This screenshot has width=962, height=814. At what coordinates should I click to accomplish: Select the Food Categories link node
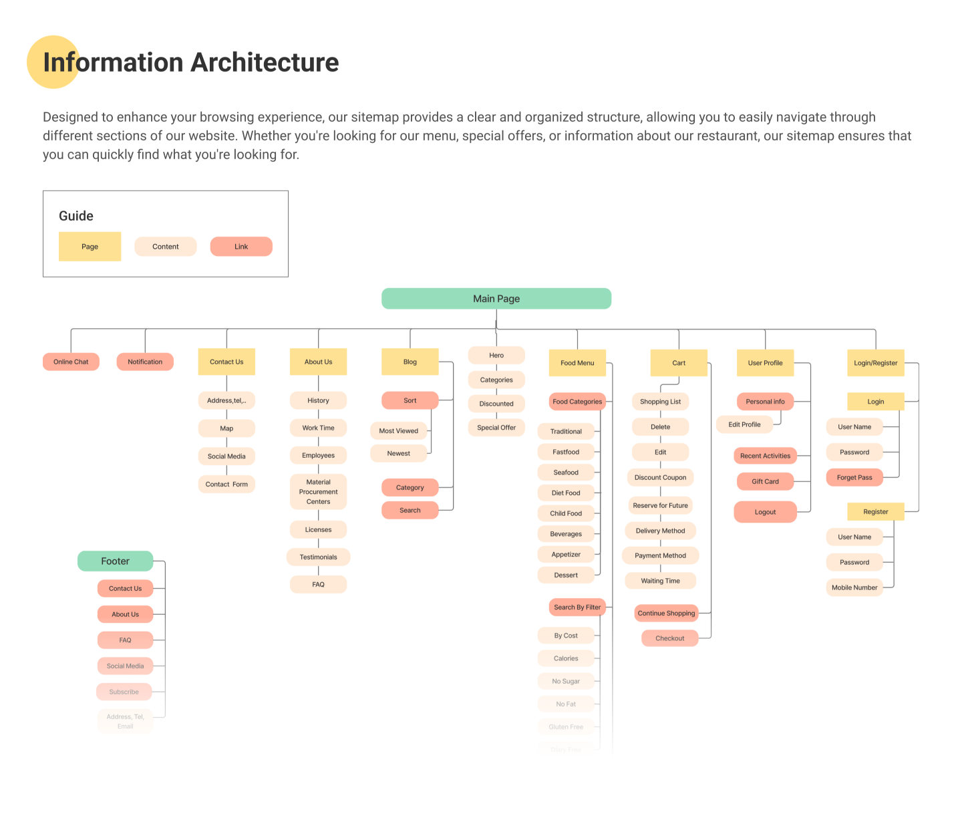click(577, 402)
